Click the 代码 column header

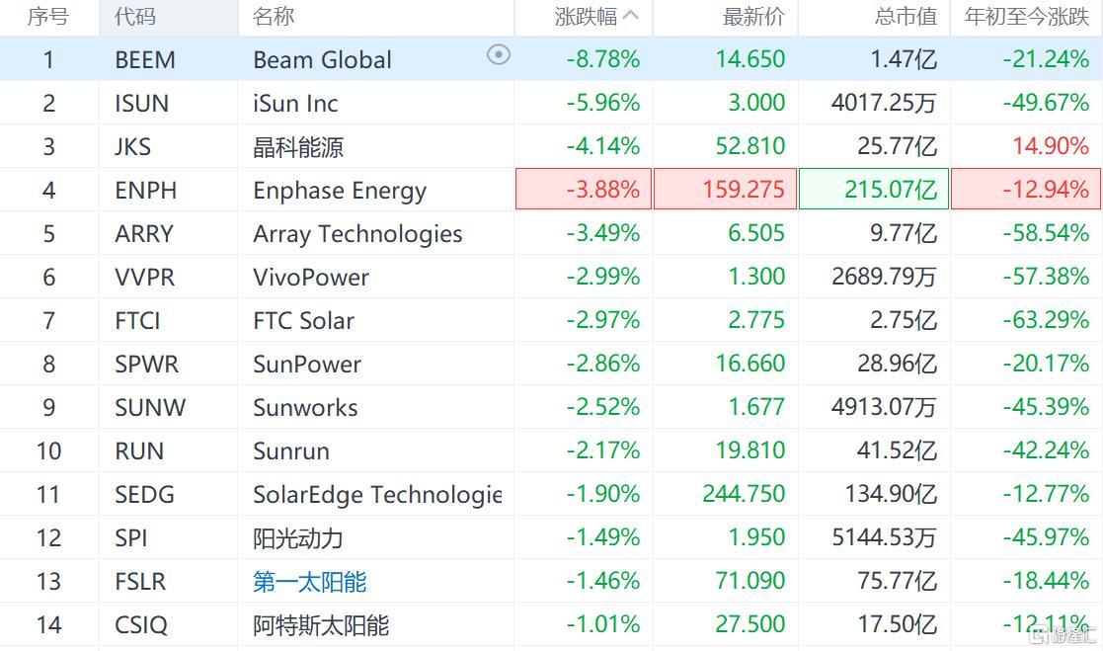(135, 16)
